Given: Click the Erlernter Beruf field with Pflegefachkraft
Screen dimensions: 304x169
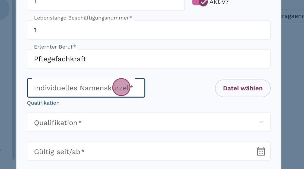Looking at the screenshot, I should point(149,59).
